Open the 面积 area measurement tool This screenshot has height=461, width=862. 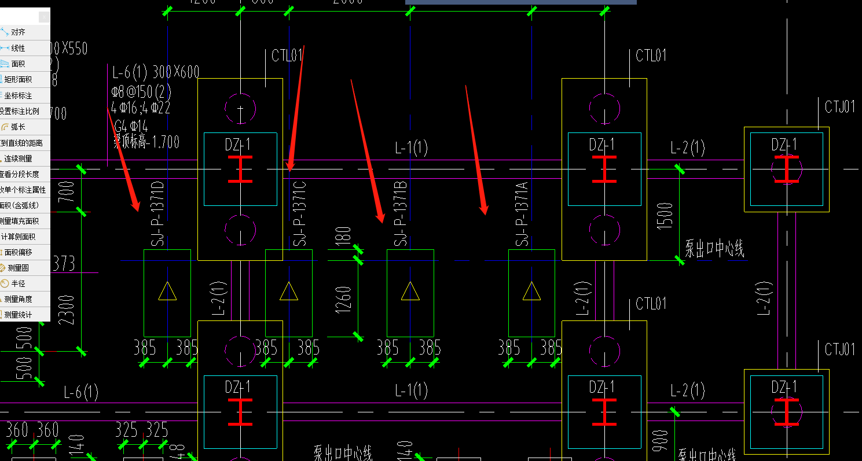pyautogui.click(x=18, y=64)
